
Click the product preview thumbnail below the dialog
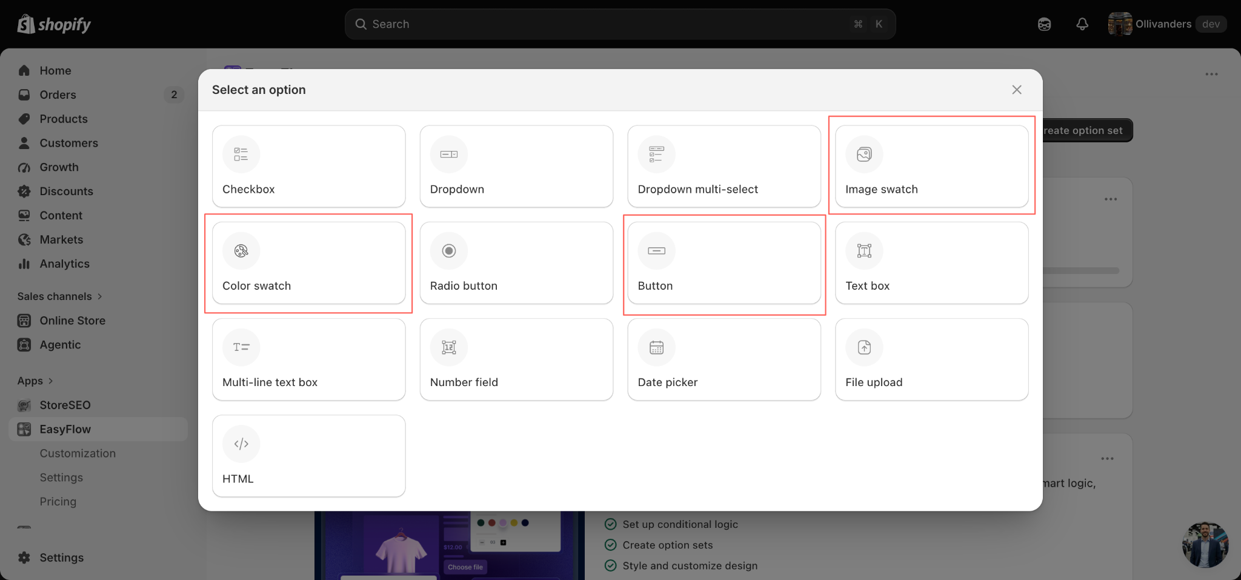[450, 545]
